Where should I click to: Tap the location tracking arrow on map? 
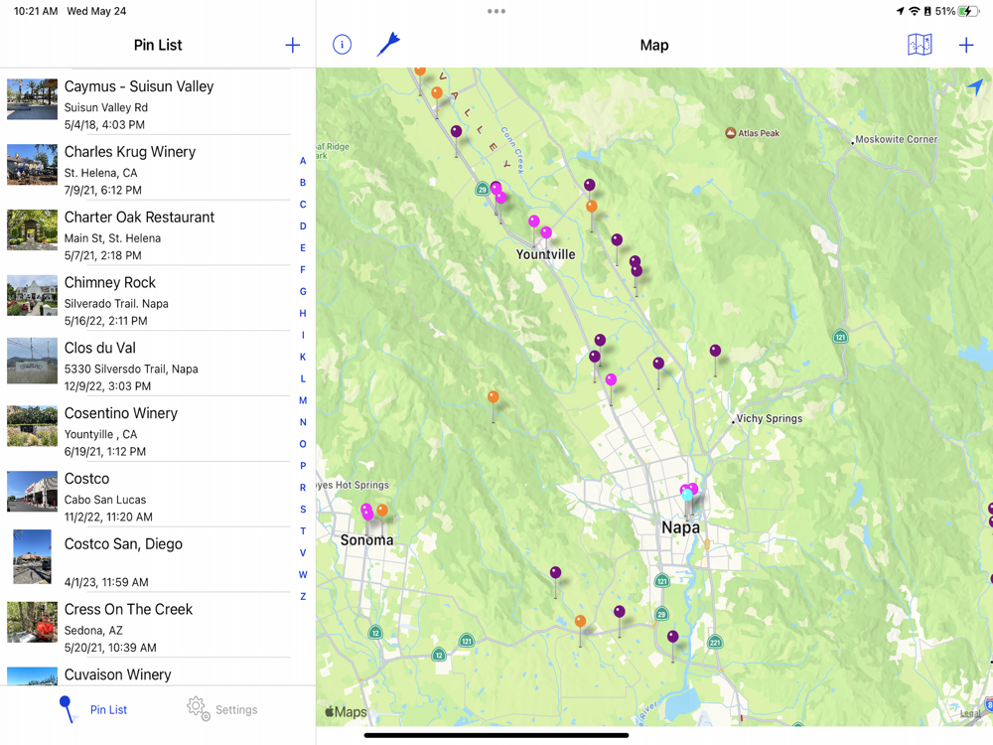[x=975, y=86]
